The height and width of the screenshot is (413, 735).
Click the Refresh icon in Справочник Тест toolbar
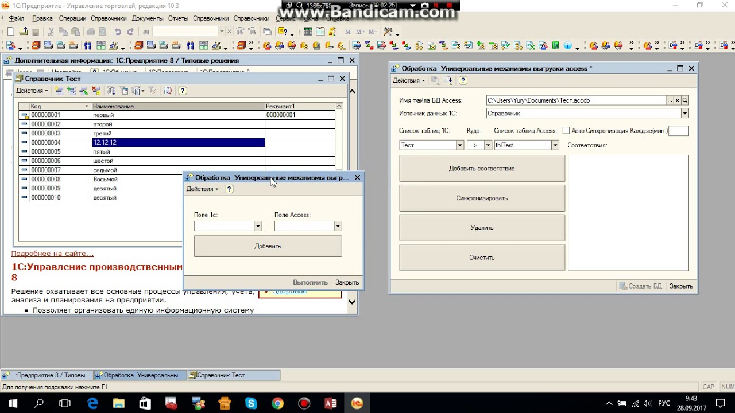[x=168, y=91]
